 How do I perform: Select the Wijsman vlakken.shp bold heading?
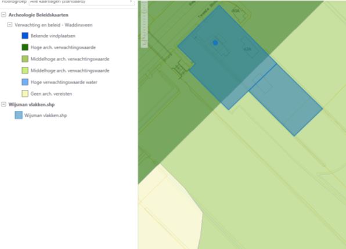(31, 104)
